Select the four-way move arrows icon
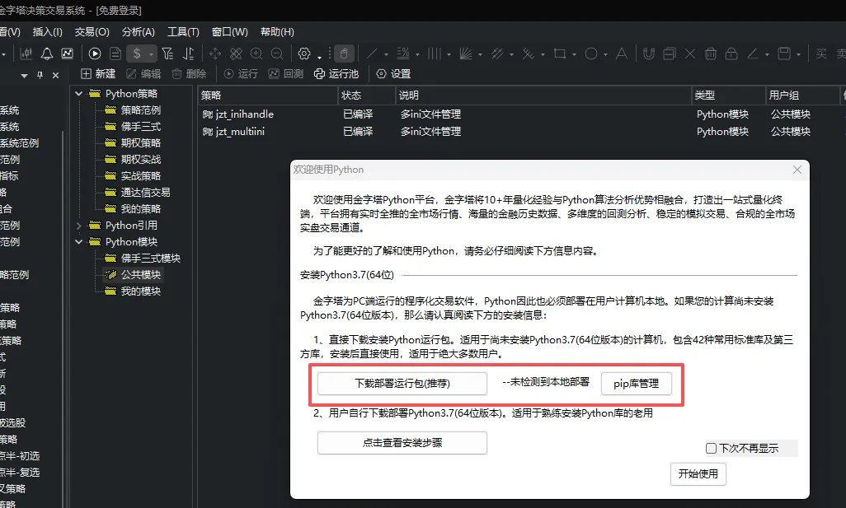Screen dimensions: 846x508 (215, 54)
